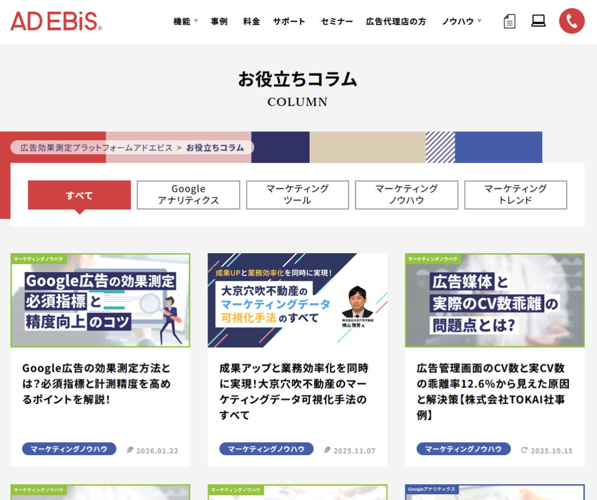Open the ノウハウ dropdown menu
The height and width of the screenshot is (500, 597).
pos(458,20)
